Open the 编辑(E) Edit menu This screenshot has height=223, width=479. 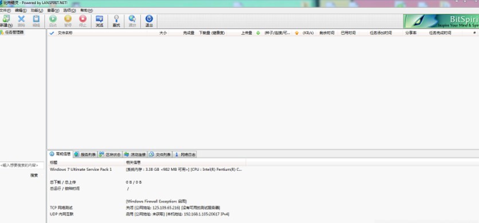pos(21,10)
